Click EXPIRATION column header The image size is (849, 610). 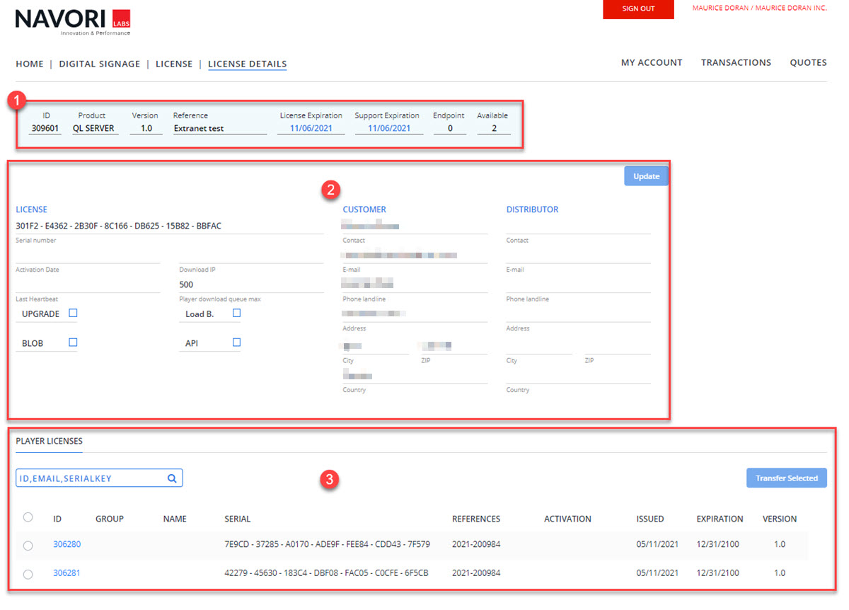click(x=720, y=519)
